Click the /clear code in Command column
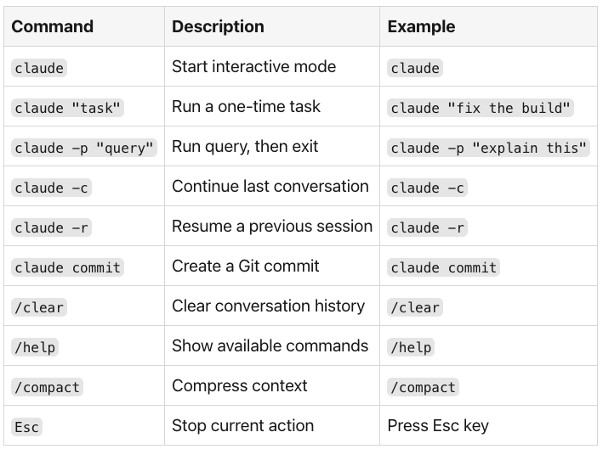This screenshot has width=603, height=449. coord(39,307)
